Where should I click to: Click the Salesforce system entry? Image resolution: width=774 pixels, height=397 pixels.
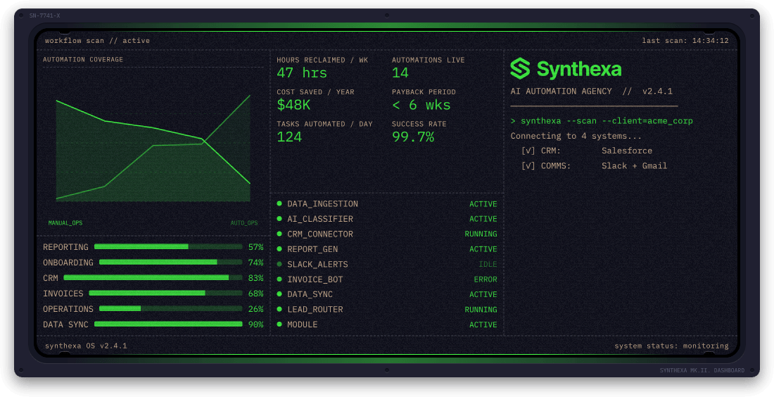627,151
